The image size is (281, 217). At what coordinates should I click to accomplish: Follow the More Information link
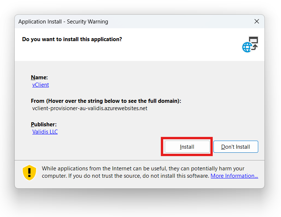coord(234,176)
